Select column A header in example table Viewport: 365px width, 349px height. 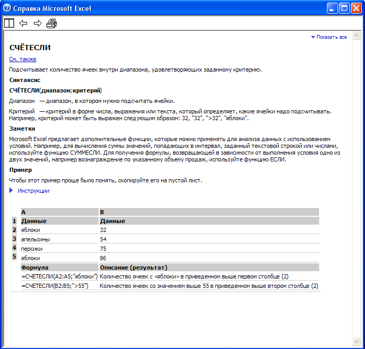coord(59,212)
